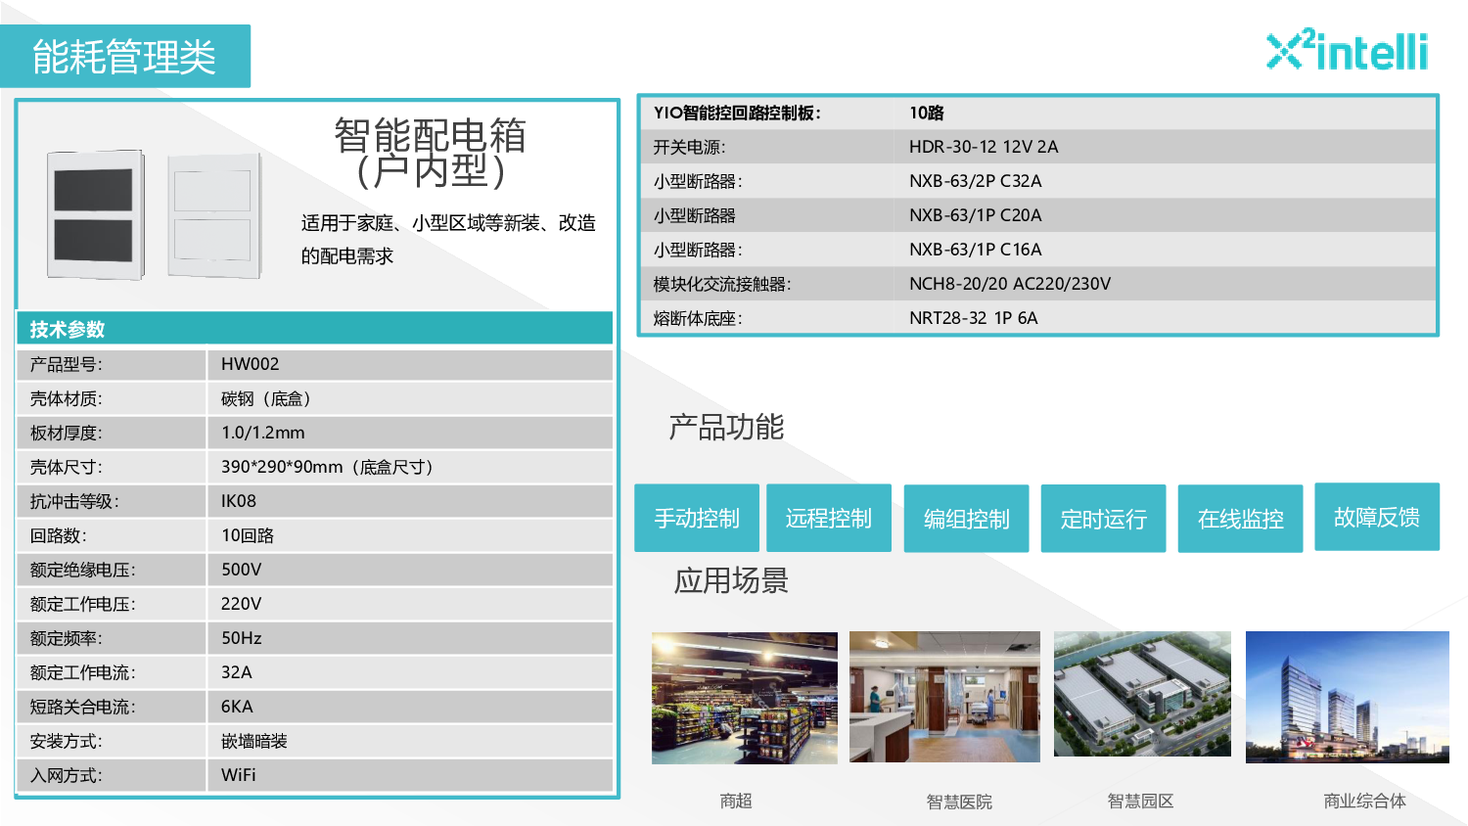This screenshot has width=1468, height=826.
Task: Click the 额定工作电流 label cell
Action: (x=112, y=672)
